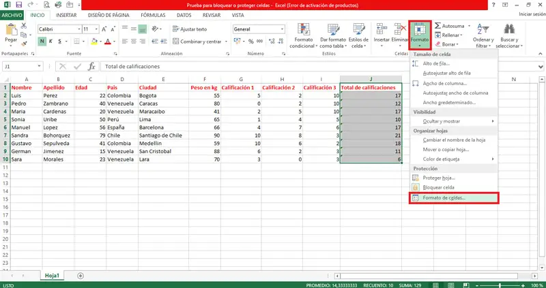546x288 pixels.
Task: Decrease indent
Action: 155,42
